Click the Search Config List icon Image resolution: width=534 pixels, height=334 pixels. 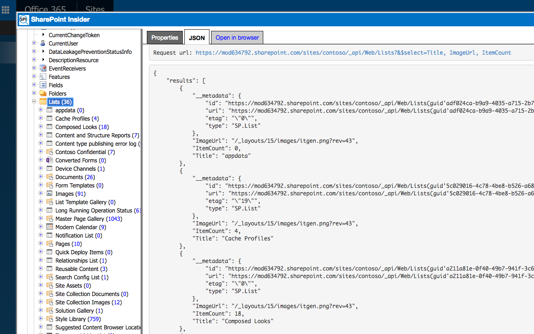pos(49,277)
